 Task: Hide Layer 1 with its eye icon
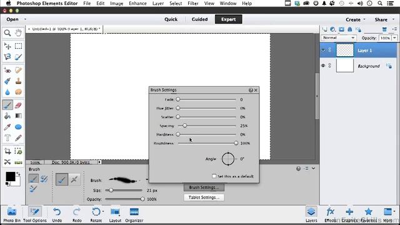pyautogui.click(x=323, y=50)
